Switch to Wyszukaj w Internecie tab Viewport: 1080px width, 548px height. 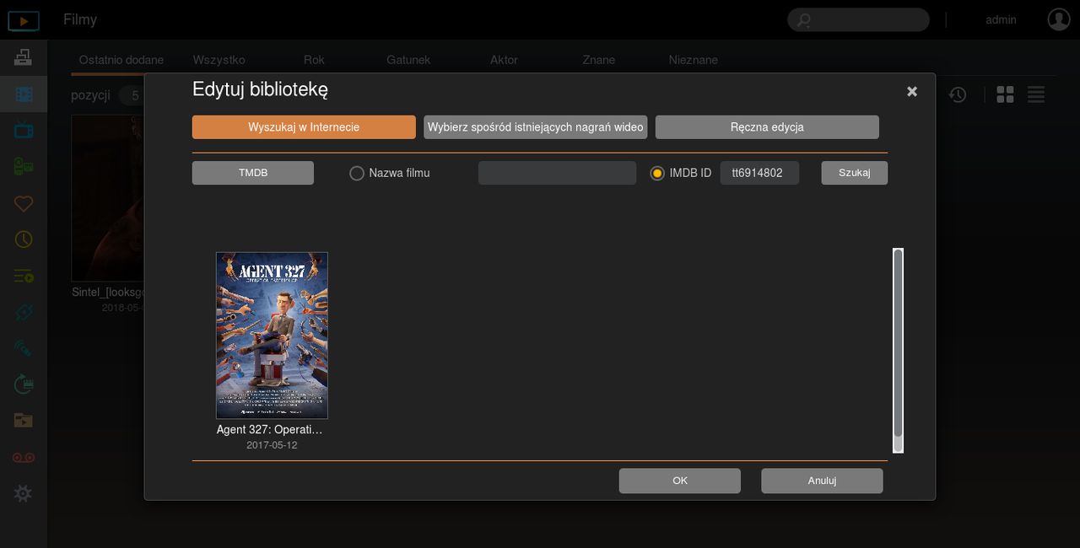pos(304,127)
